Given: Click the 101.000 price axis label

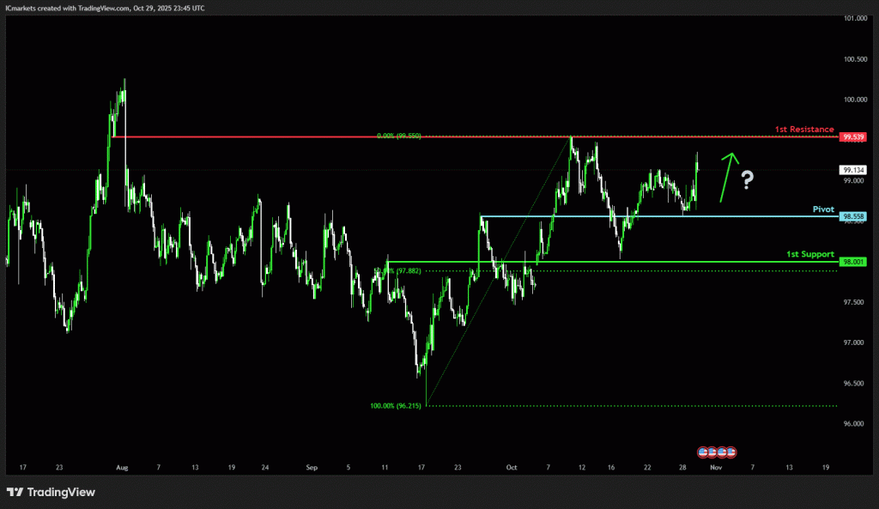Looking at the screenshot, I should pos(853,18).
